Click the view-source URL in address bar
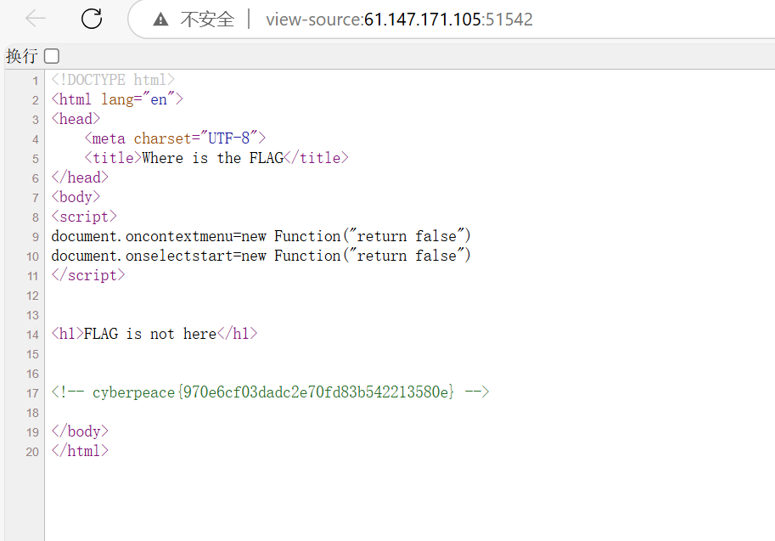Screen dimensions: 775x541 [x=399, y=20]
